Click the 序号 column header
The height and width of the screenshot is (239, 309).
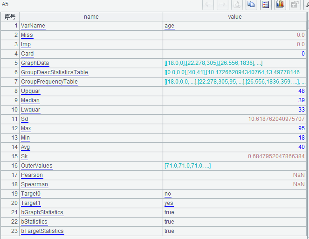[x=10, y=17]
